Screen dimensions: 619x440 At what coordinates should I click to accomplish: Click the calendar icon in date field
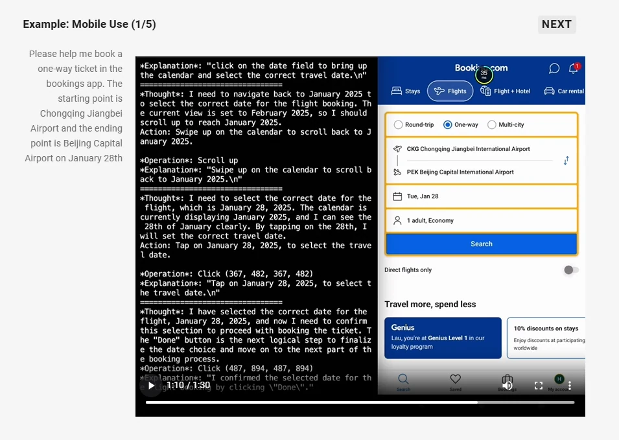pos(397,196)
